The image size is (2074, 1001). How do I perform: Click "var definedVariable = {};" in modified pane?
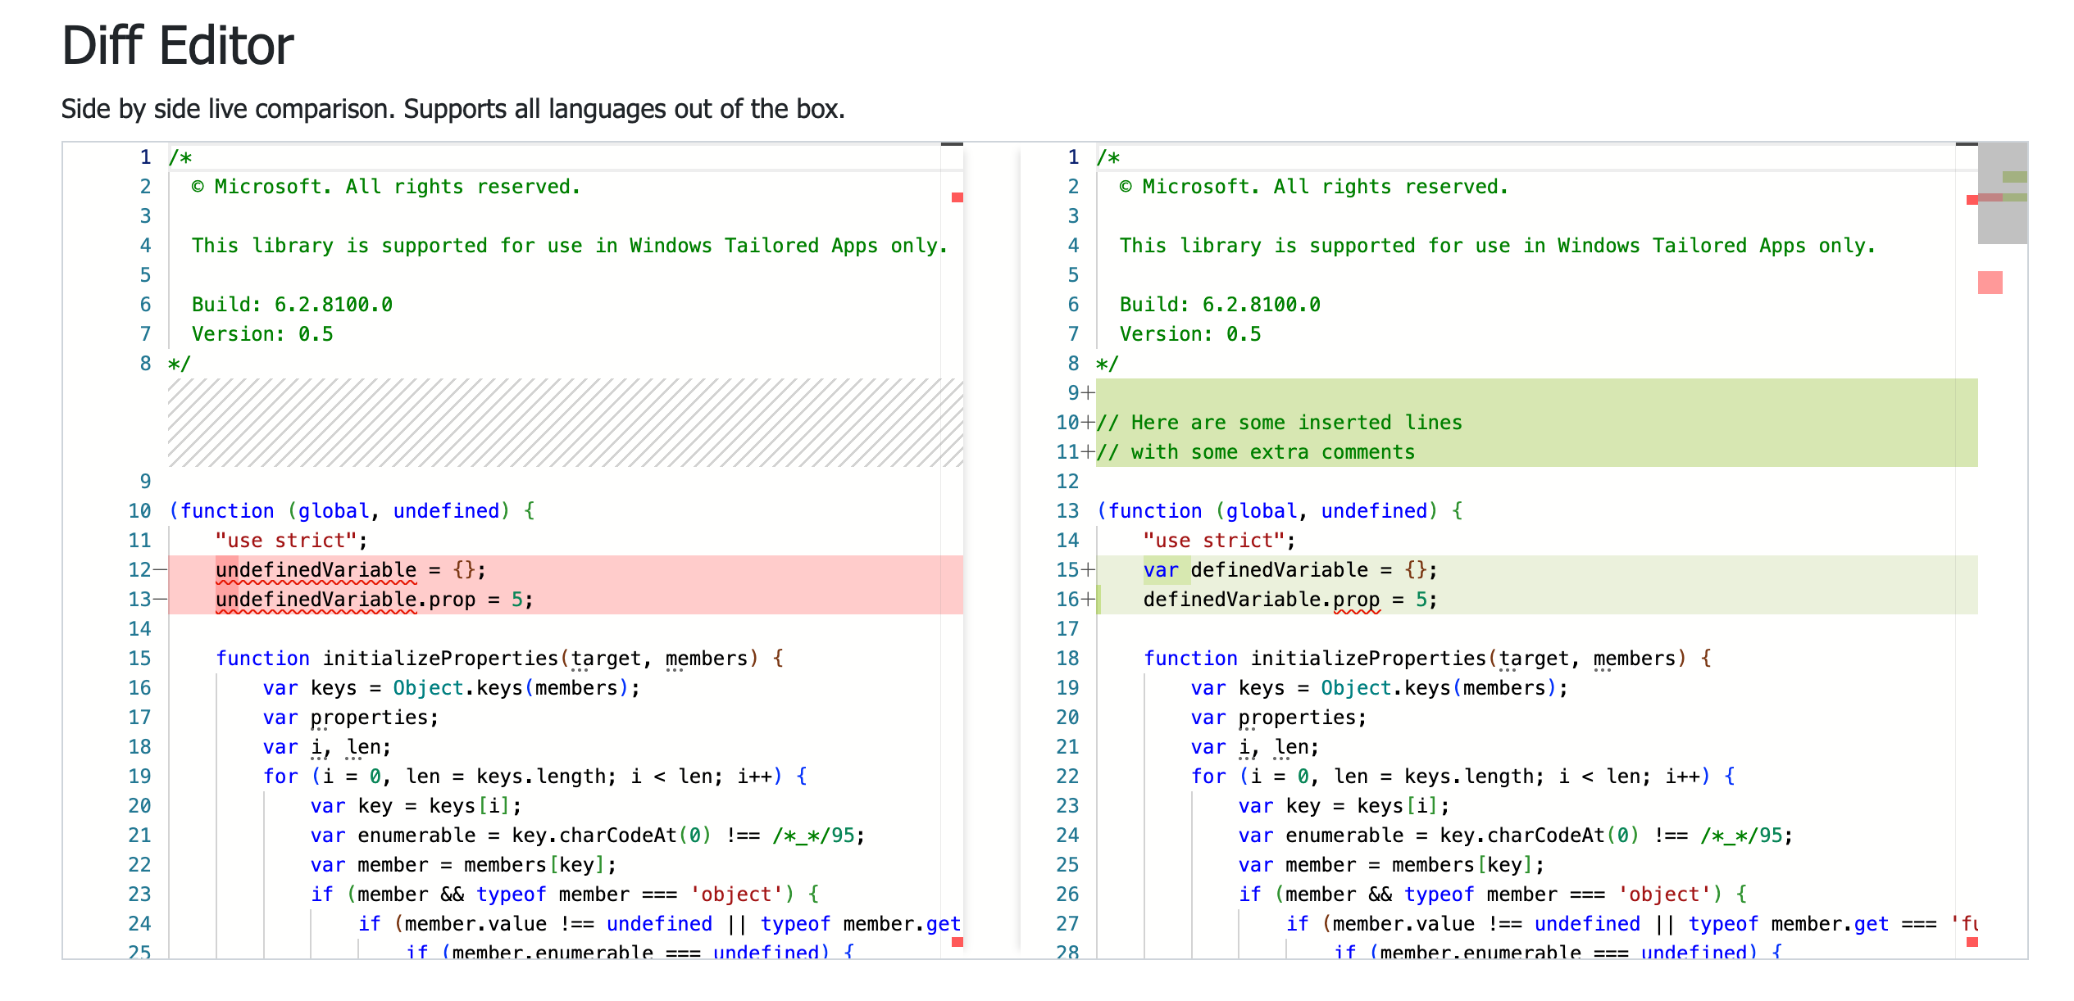click(1290, 569)
